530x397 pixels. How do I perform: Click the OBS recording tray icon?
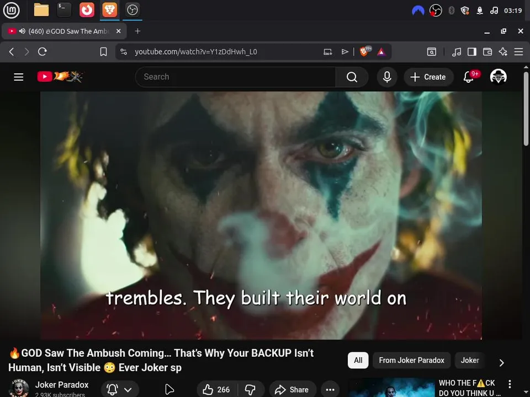[x=436, y=10]
